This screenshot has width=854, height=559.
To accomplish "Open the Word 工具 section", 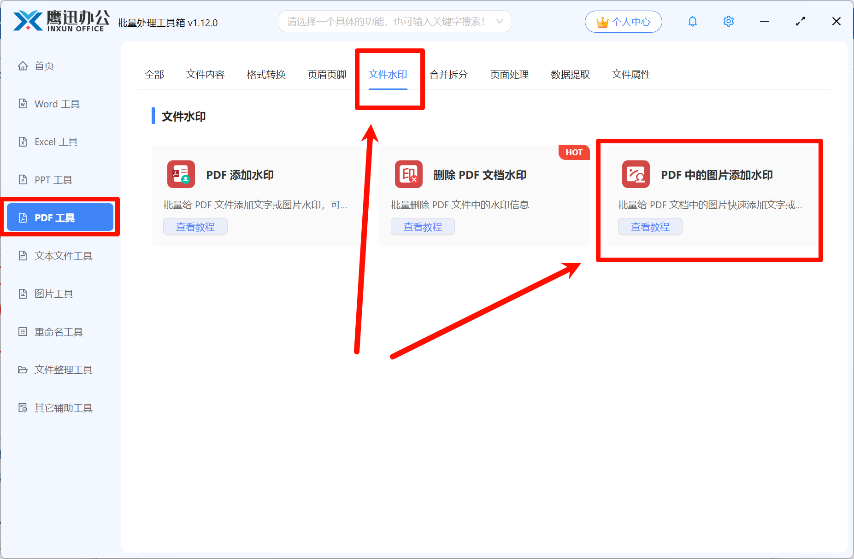I will pyautogui.click(x=56, y=104).
